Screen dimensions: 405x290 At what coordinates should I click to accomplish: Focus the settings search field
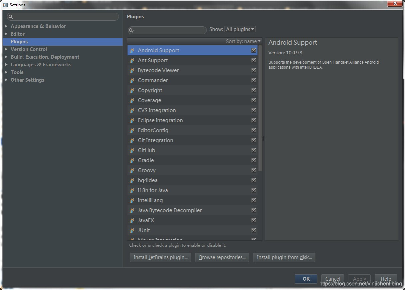click(x=63, y=17)
